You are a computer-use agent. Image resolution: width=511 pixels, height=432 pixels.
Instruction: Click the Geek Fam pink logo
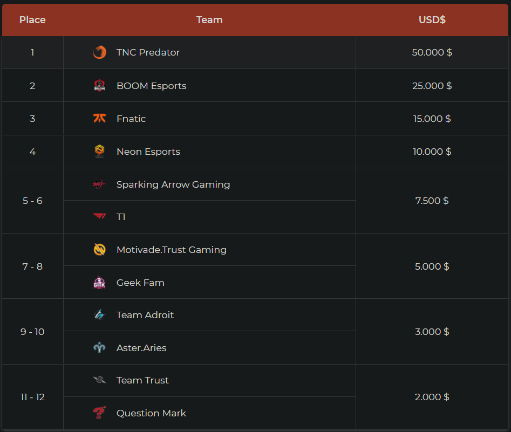coord(99,283)
